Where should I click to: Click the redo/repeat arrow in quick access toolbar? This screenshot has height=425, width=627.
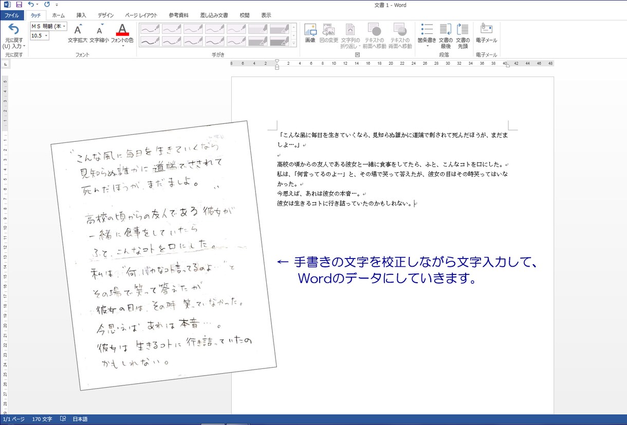pyautogui.click(x=47, y=5)
